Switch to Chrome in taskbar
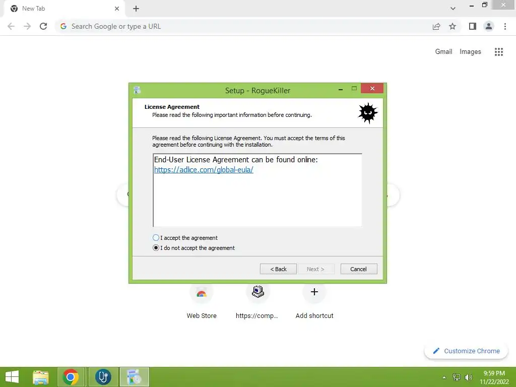This screenshot has height=387, width=516. click(71, 377)
